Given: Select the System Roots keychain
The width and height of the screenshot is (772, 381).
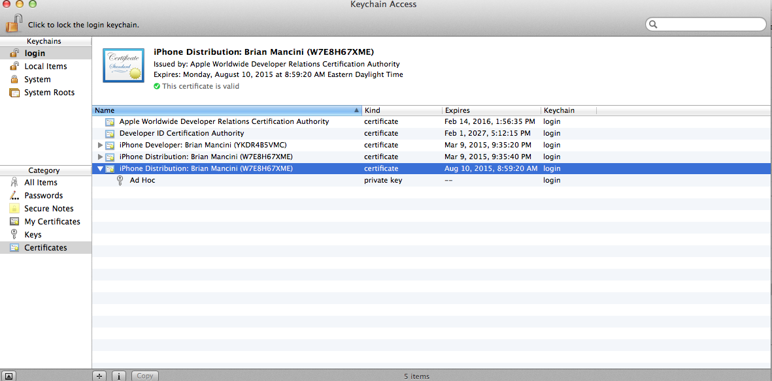Looking at the screenshot, I should 46,93.
